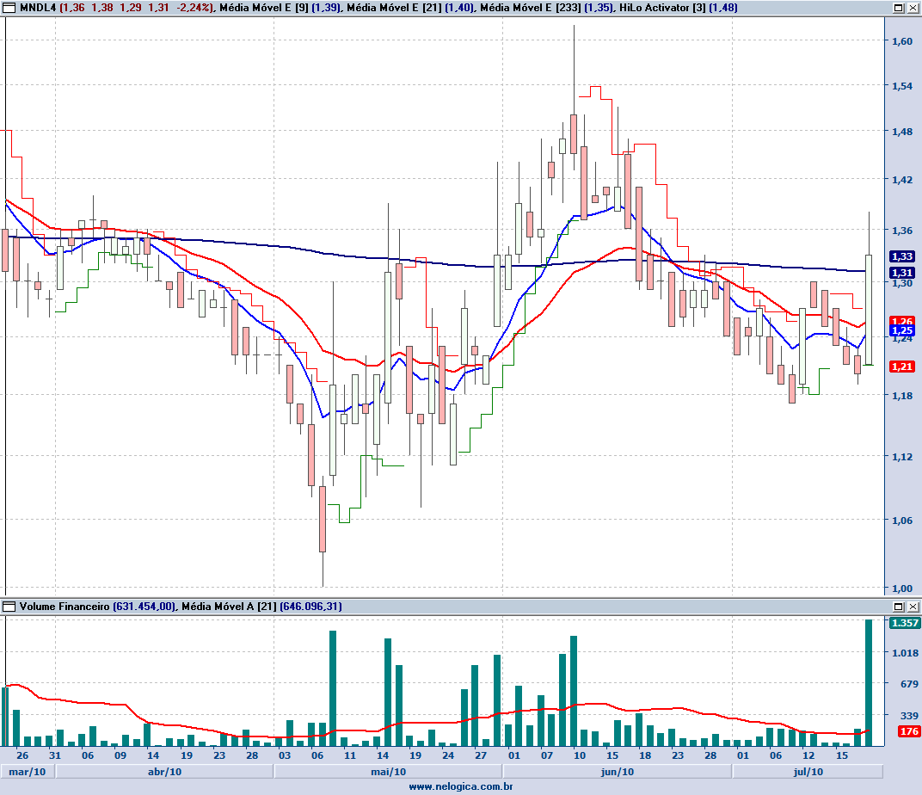Image resolution: width=922 pixels, height=795 pixels.
Task: Click the day 03 date label in May
Action: coord(285,755)
